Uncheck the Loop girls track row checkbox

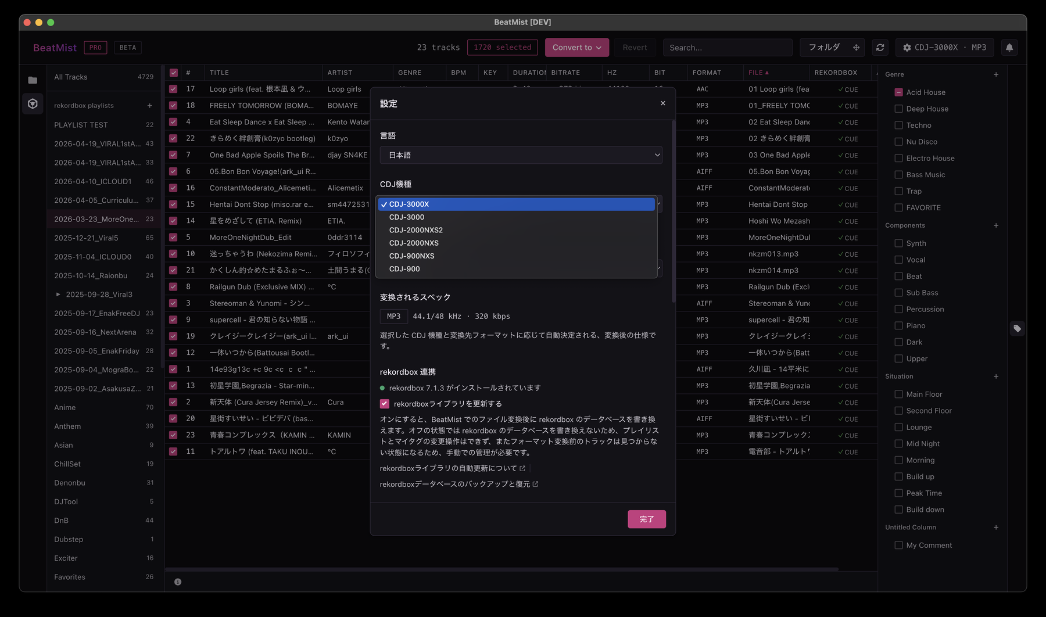pyautogui.click(x=173, y=89)
